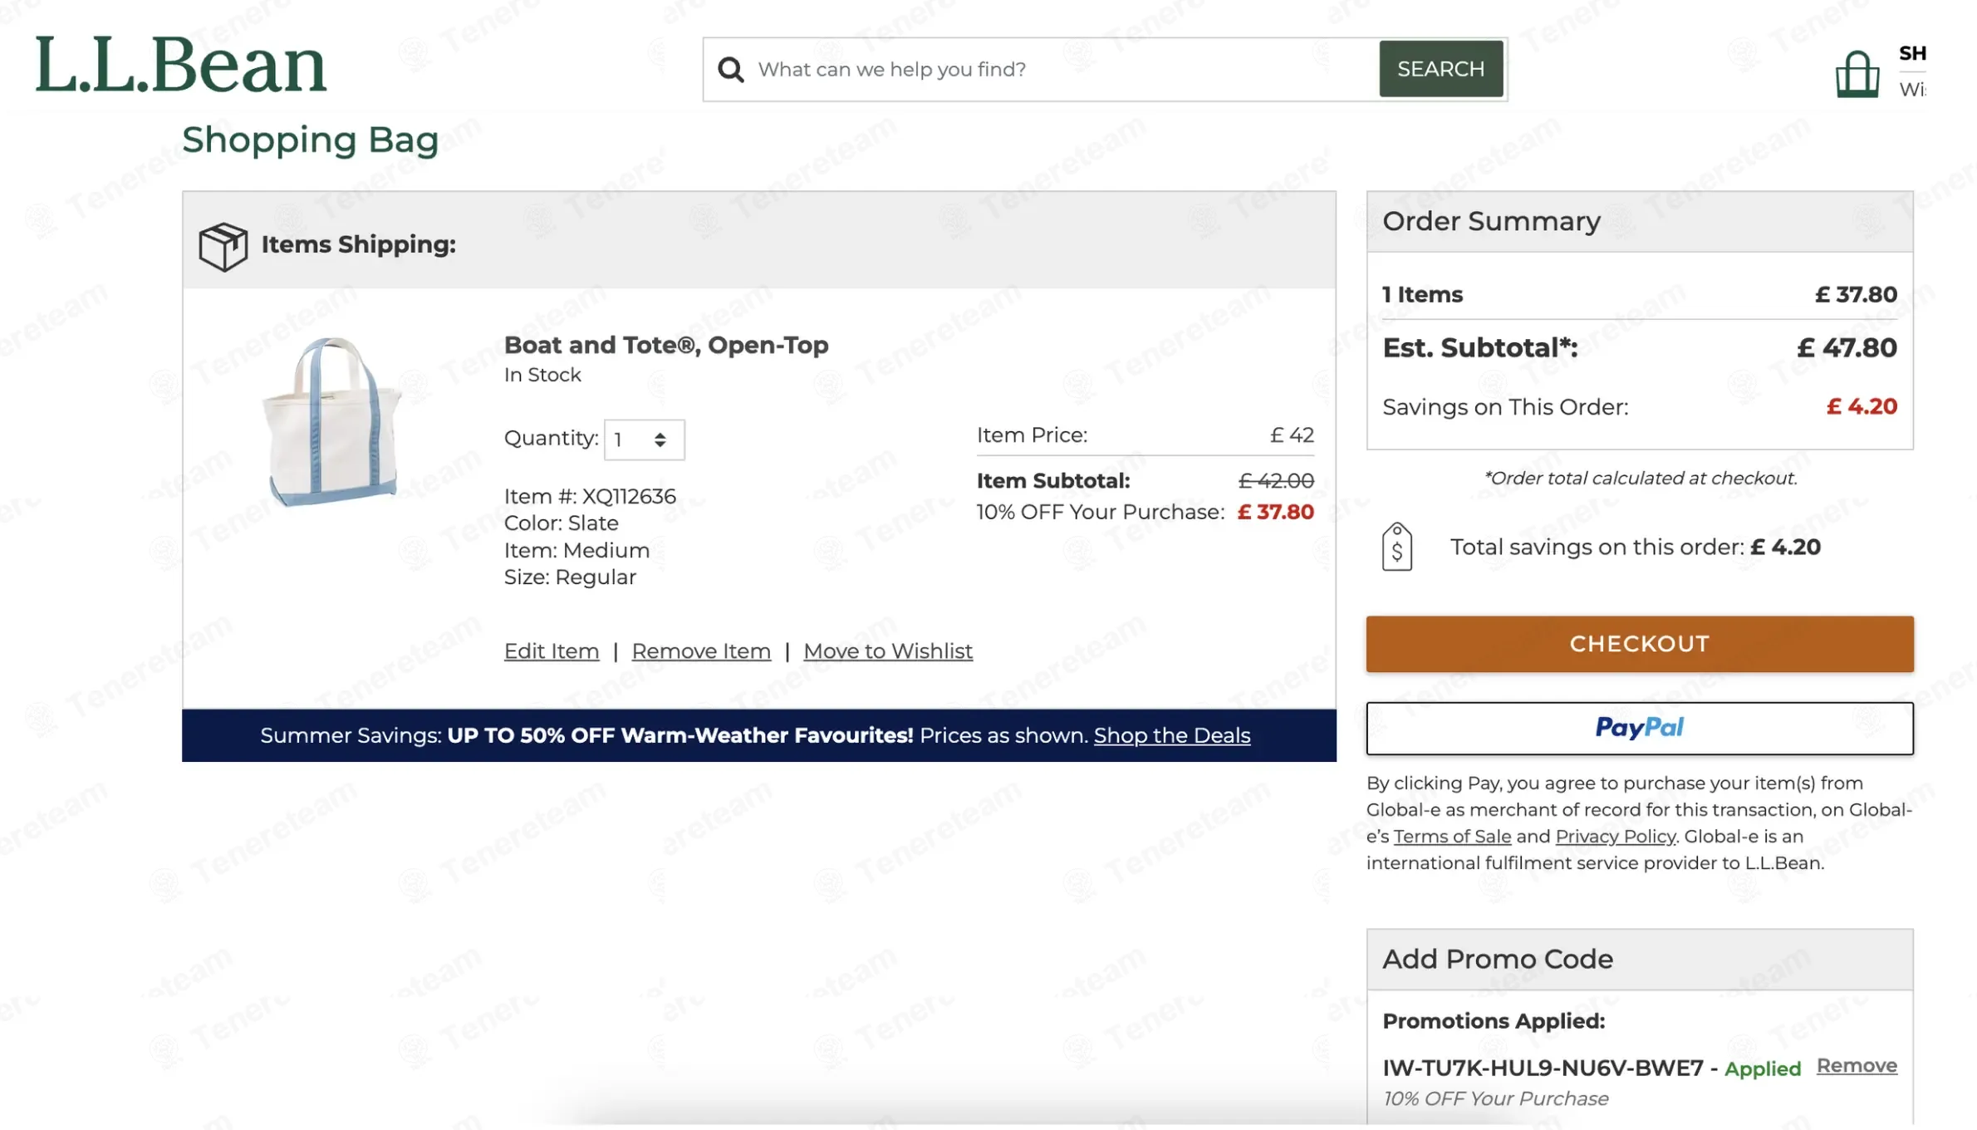Click the orange CHECKOUT button
The image size is (1977, 1130).
(1639, 644)
